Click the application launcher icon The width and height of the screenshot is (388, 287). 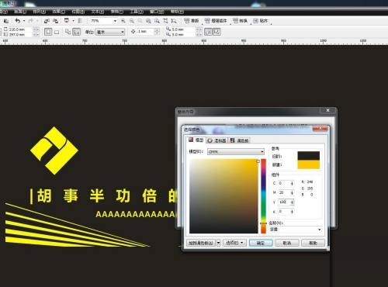pyautogui.click(x=67, y=20)
